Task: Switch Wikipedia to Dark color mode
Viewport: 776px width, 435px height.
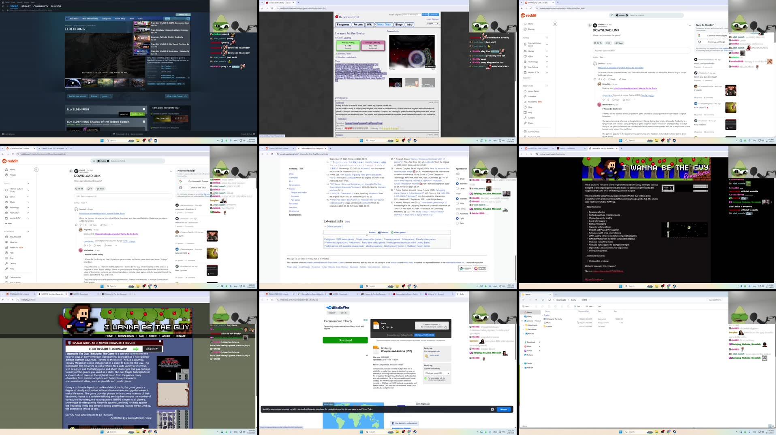Action: [x=457, y=223]
